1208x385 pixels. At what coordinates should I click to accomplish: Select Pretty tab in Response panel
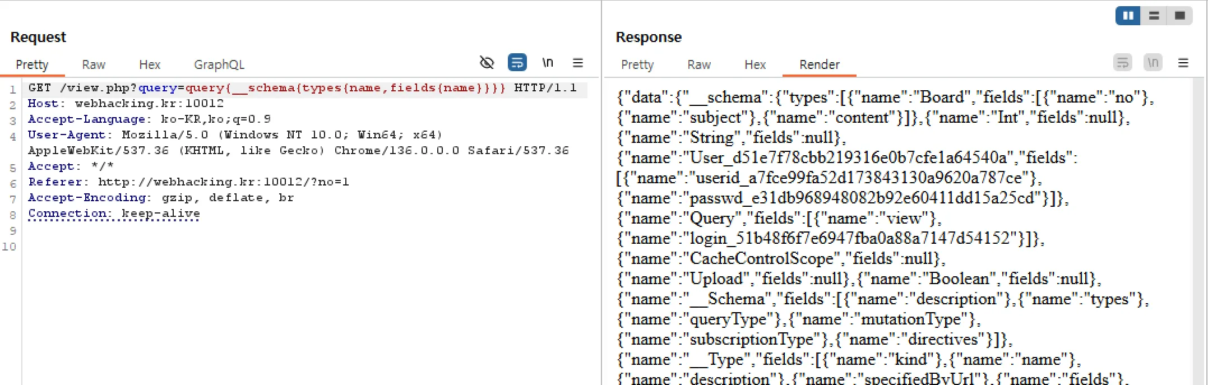tap(637, 64)
